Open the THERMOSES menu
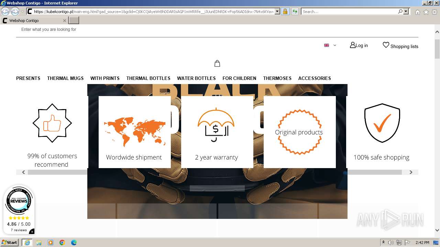Image resolution: width=440 pixels, height=247 pixels. click(x=277, y=78)
